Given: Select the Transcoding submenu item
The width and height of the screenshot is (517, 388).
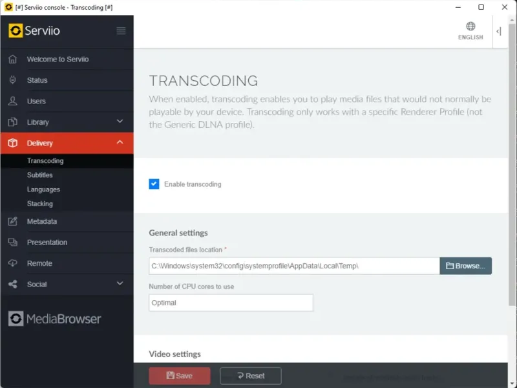Looking at the screenshot, I should coord(67,160).
